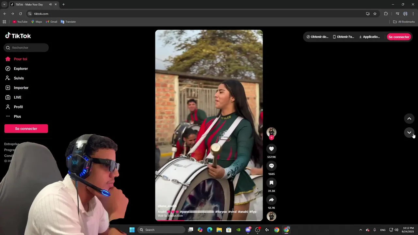The image size is (418, 235).
Task: Open tab search dropdown arrow
Action: click(x=4, y=5)
